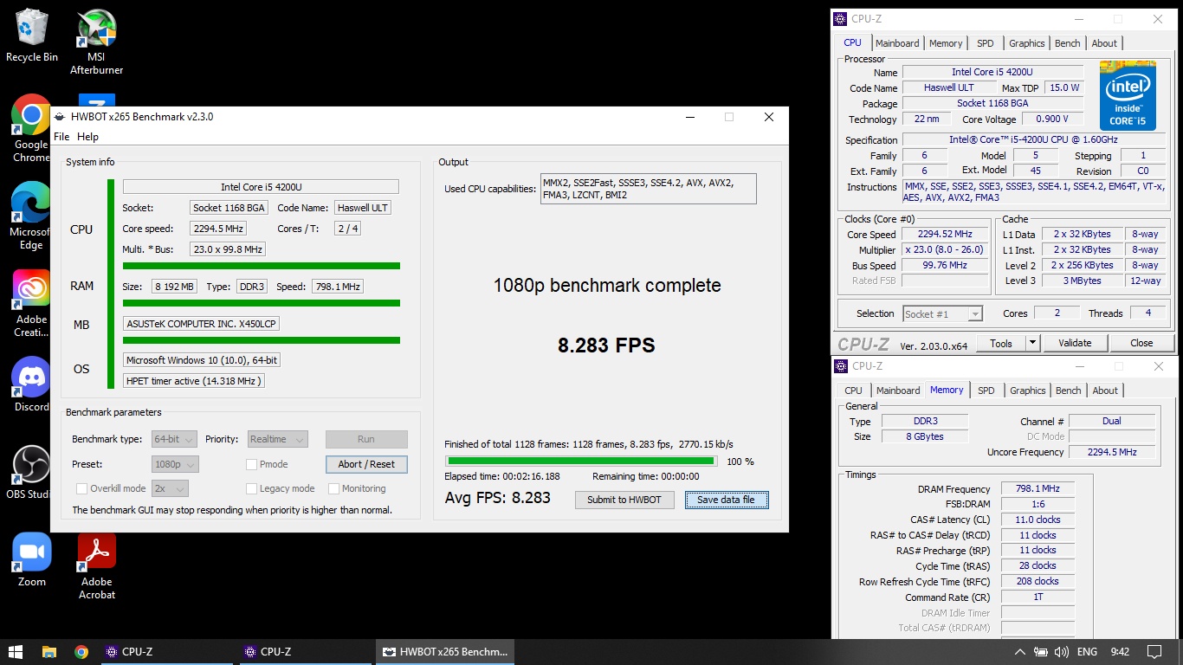Open the volume control in system tray
Screen dimensions: 1183x665
click(x=1062, y=652)
